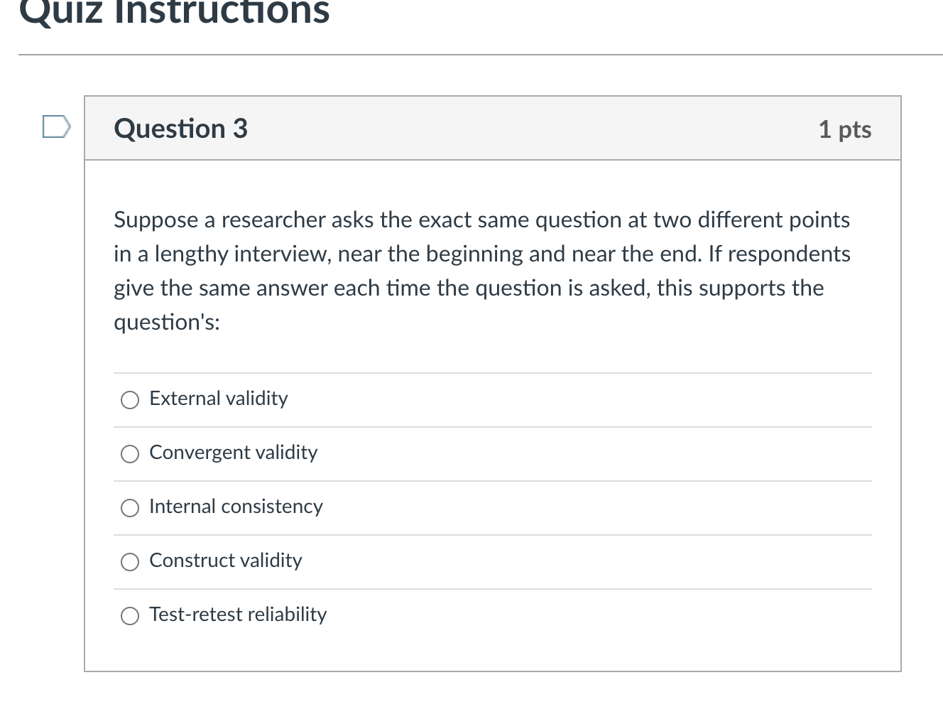Screen dimensions: 943x702
Task: Choose the Convergent validity radio circle
Action: point(130,454)
